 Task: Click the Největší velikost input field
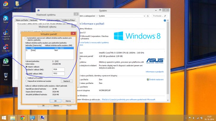click(x=58, y=73)
